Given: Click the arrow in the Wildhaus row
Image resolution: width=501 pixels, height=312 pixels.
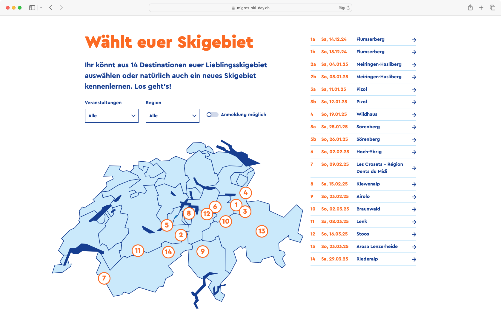Looking at the screenshot, I should click(x=414, y=115).
